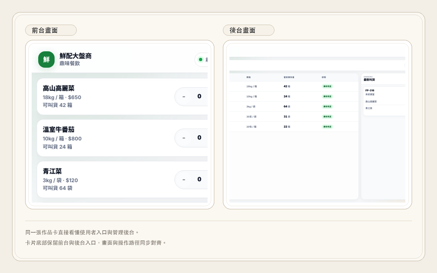
Task: Click the 庫存充足 badge in the 10kg row
Action: pos(327,96)
